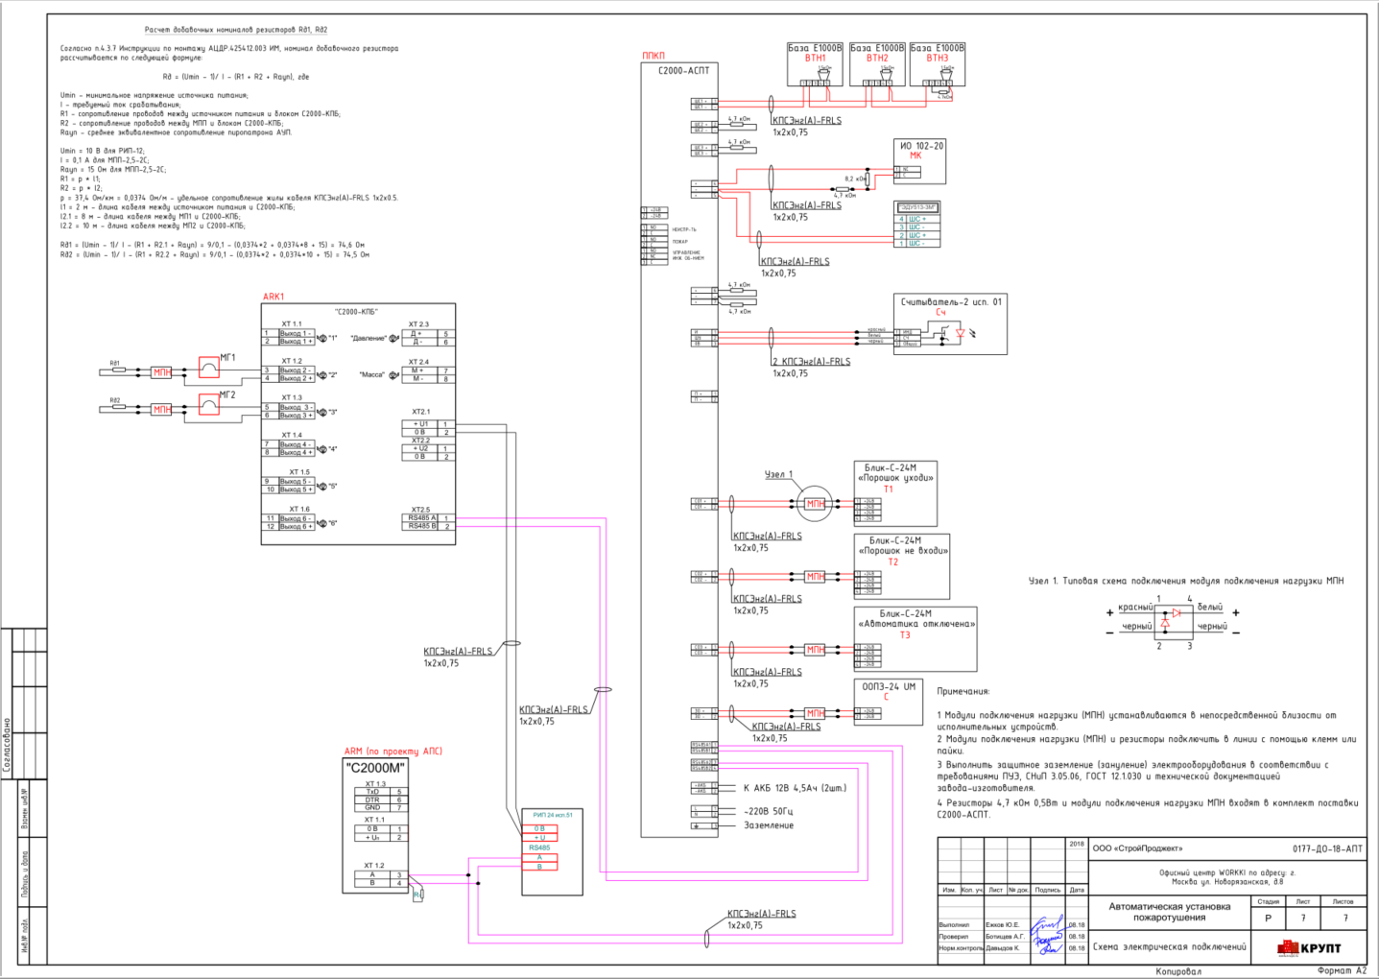Click the "+ U1" terminal in XT2.1
This screenshot has width=1379, height=979.
[419, 424]
